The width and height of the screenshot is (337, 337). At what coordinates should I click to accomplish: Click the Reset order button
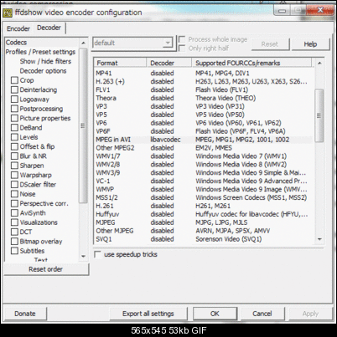click(x=46, y=269)
